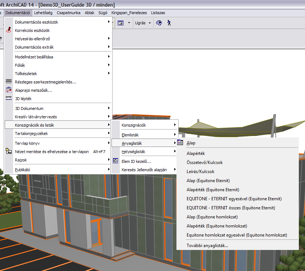Select Alap (Equitone homlokzat) list
Viewport: 305px width, 271px height.
[238, 217]
